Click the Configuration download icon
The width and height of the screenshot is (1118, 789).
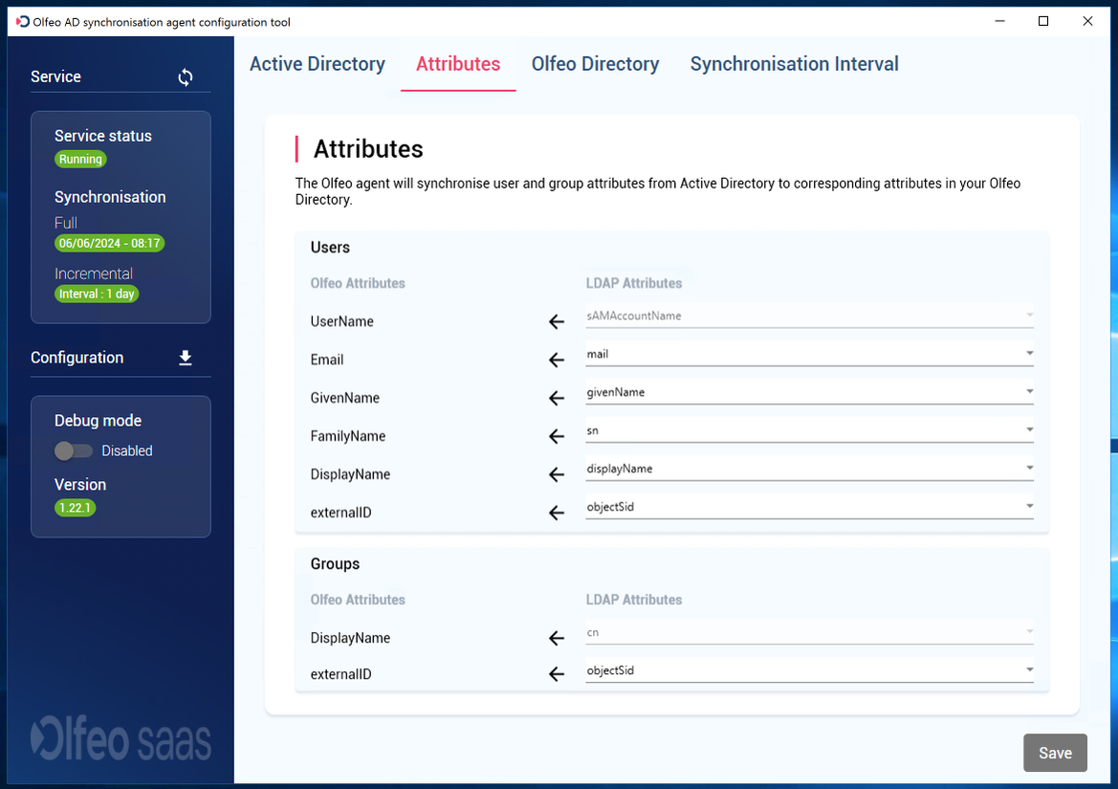[186, 358]
